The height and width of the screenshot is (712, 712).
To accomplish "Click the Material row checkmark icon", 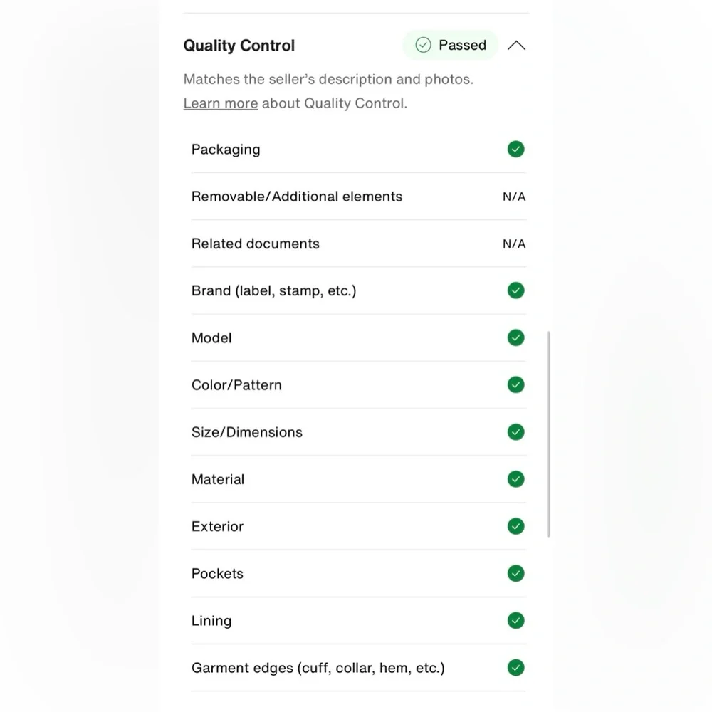I will click(516, 479).
